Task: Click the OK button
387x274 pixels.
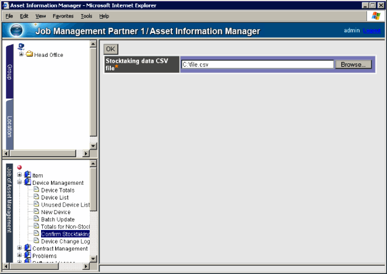Action: (x=111, y=49)
